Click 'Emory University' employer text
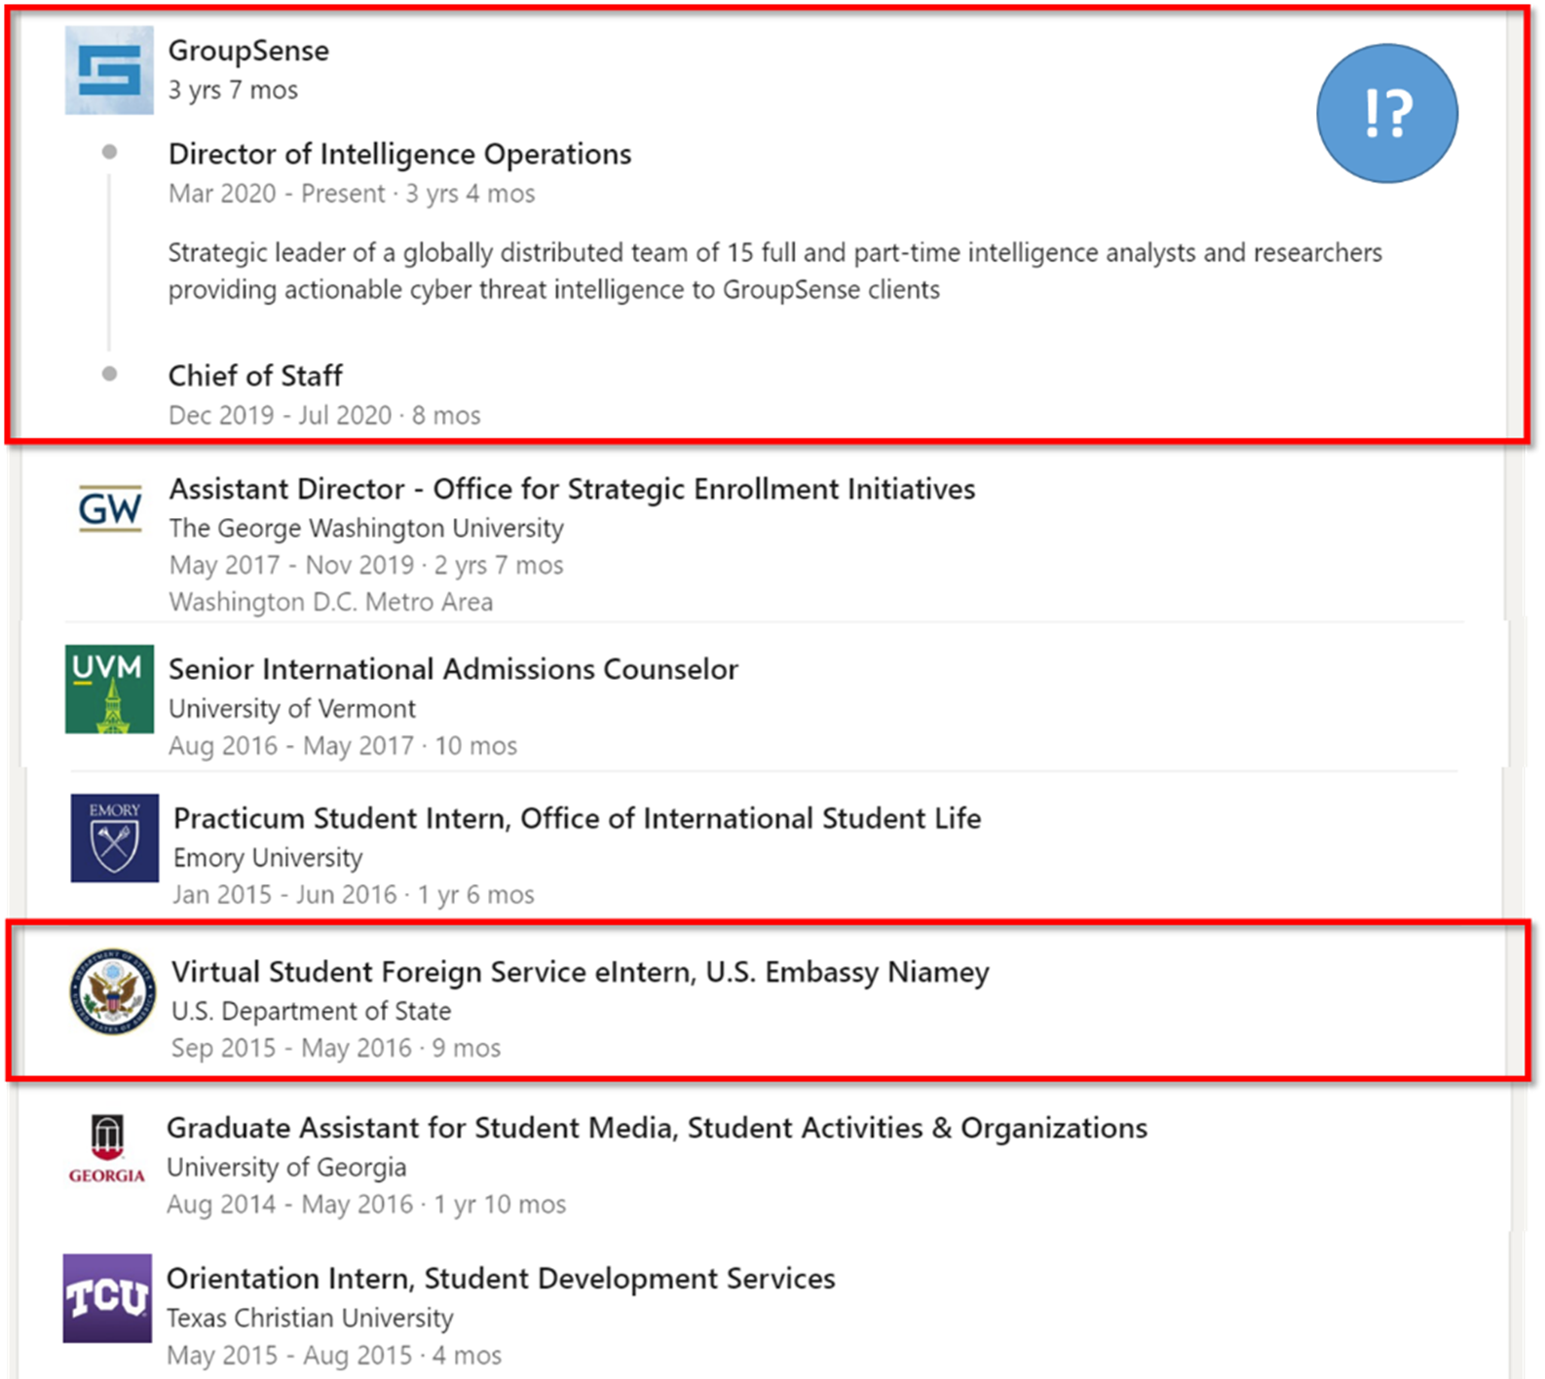Viewport: 1545px width, 1379px height. [268, 857]
